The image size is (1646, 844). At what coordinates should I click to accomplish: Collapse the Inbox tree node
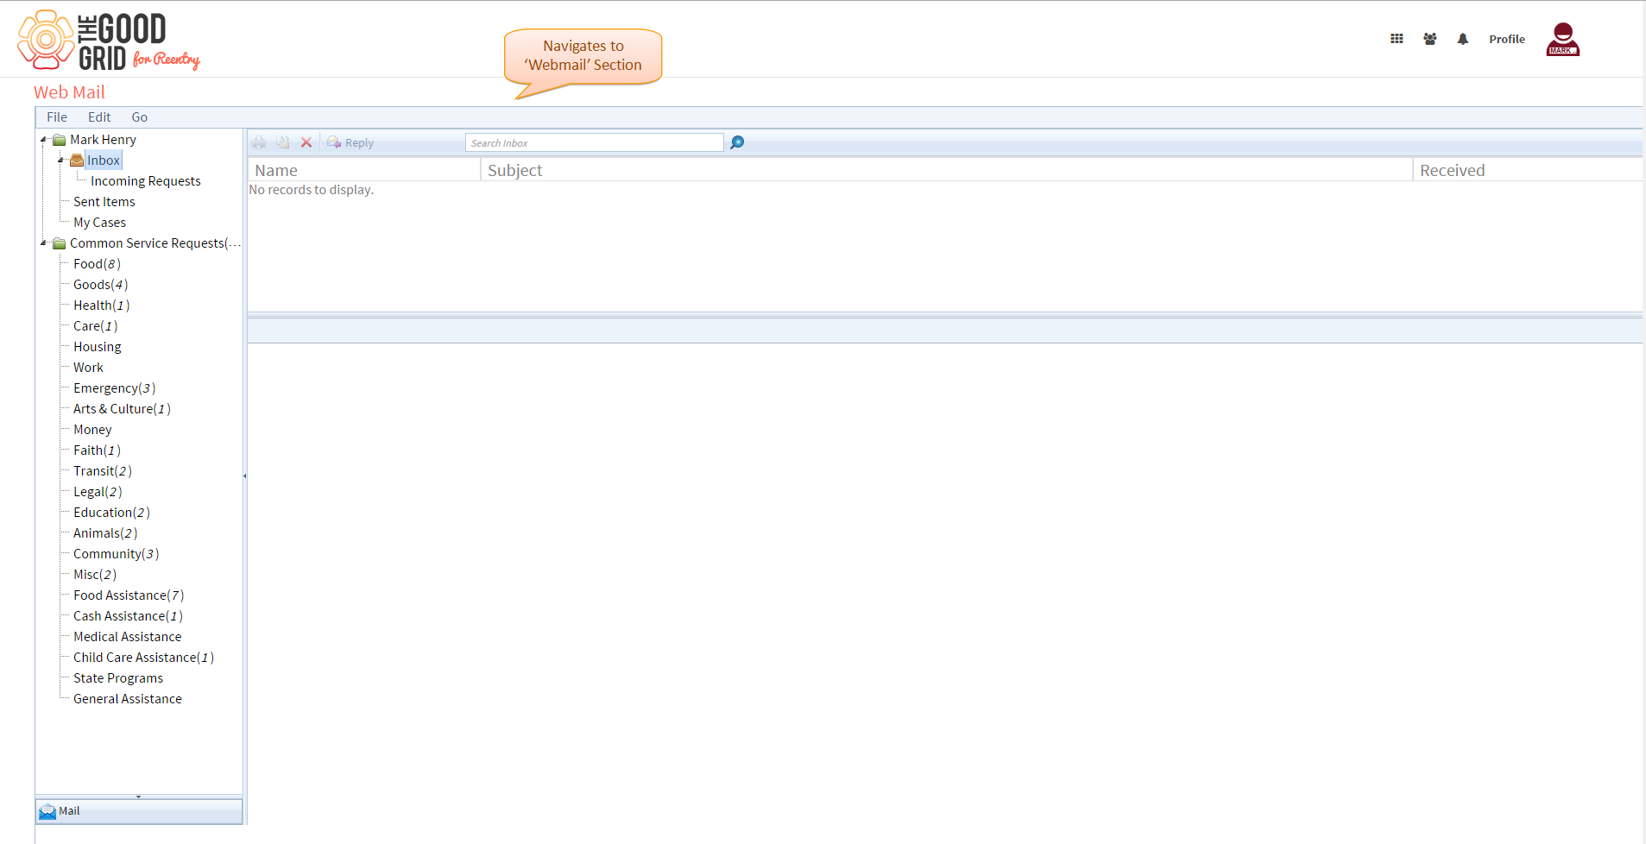click(x=61, y=160)
